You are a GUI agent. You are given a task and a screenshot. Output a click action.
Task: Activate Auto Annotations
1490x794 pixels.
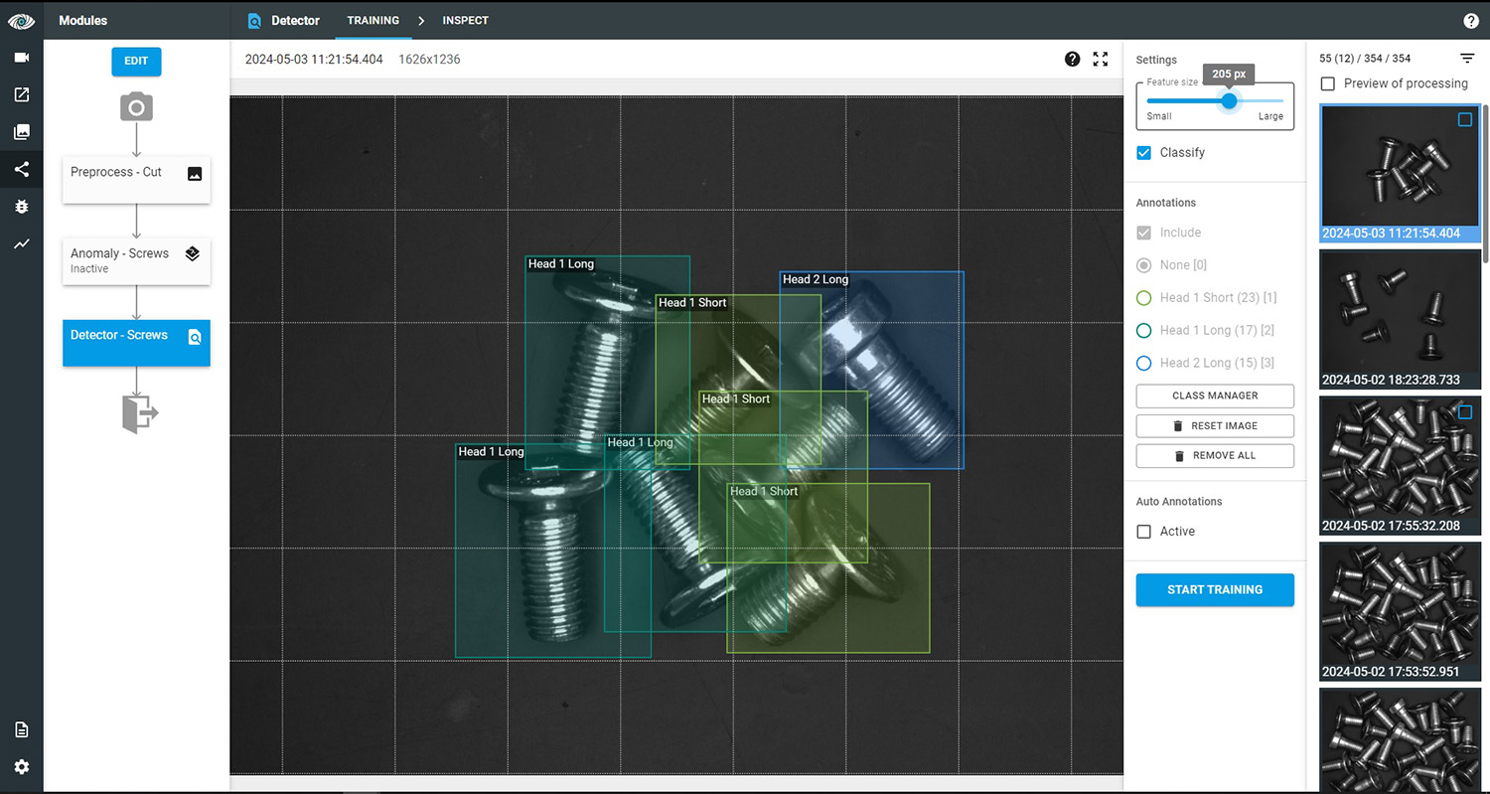(1143, 531)
